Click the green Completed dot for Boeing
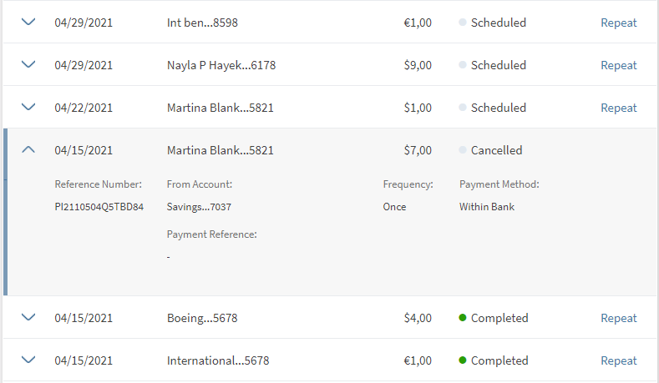Image resolution: width=659 pixels, height=383 pixels. 463,318
